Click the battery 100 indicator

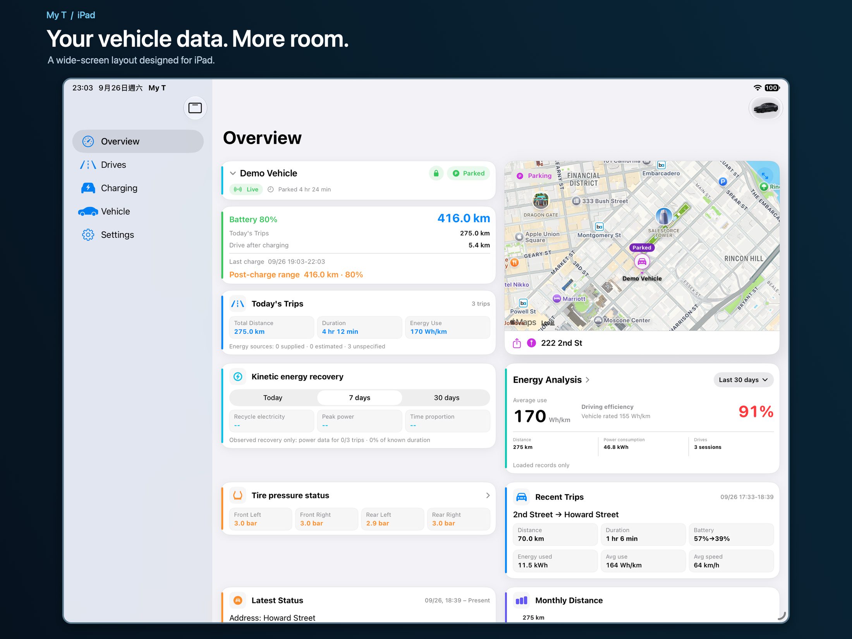pos(772,88)
